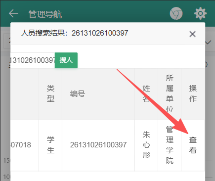Select the 所属单位 column header
This screenshot has width=215, height=181.
pyautogui.click(x=170, y=93)
